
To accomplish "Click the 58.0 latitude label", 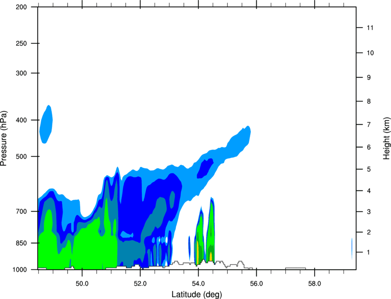I will point(315,284).
